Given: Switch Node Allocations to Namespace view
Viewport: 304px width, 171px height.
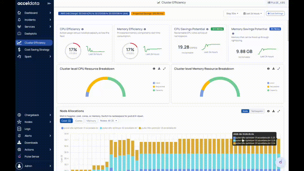Looking at the screenshot, I should [x=257, y=111].
